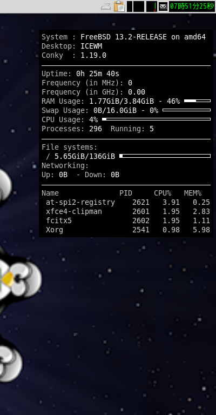This screenshot has height=415, width=216.
Task: Click the fcitx keyboard tray icon
Action: [x=106, y=6]
